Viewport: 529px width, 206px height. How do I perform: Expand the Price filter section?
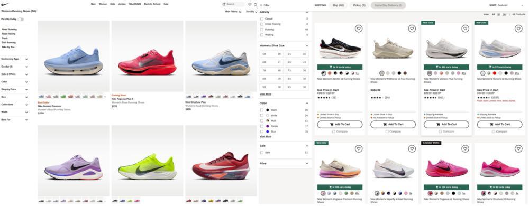point(307,164)
